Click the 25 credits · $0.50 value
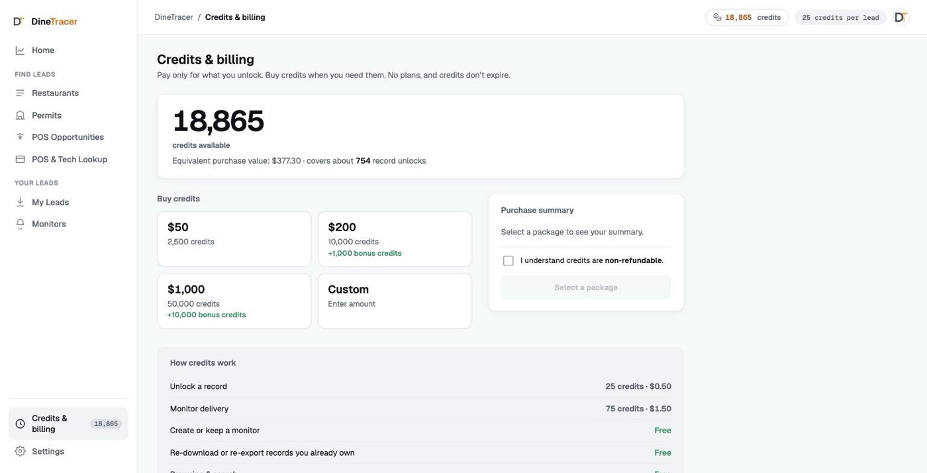Screen dimensions: 927x473 pyautogui.click(x=638, y=386)
